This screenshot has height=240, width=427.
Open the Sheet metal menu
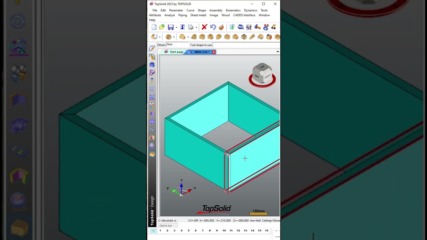click(x=198, y=15)
